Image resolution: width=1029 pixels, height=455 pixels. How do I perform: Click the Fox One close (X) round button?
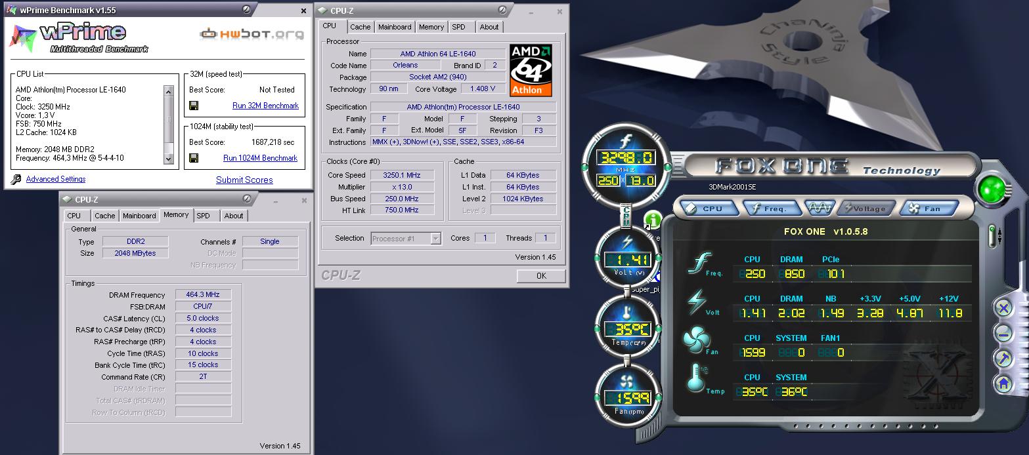1003,307
